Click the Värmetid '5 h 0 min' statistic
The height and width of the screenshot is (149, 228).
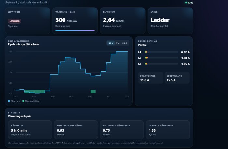(x=19, y=130)
